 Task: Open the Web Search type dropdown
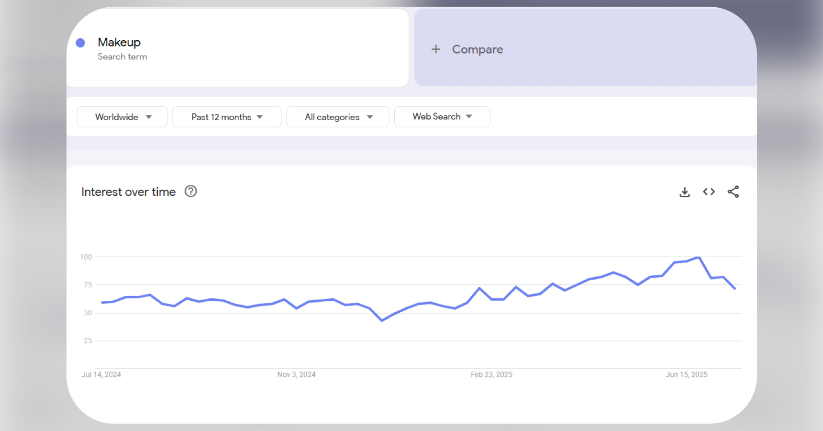[442, 116]
